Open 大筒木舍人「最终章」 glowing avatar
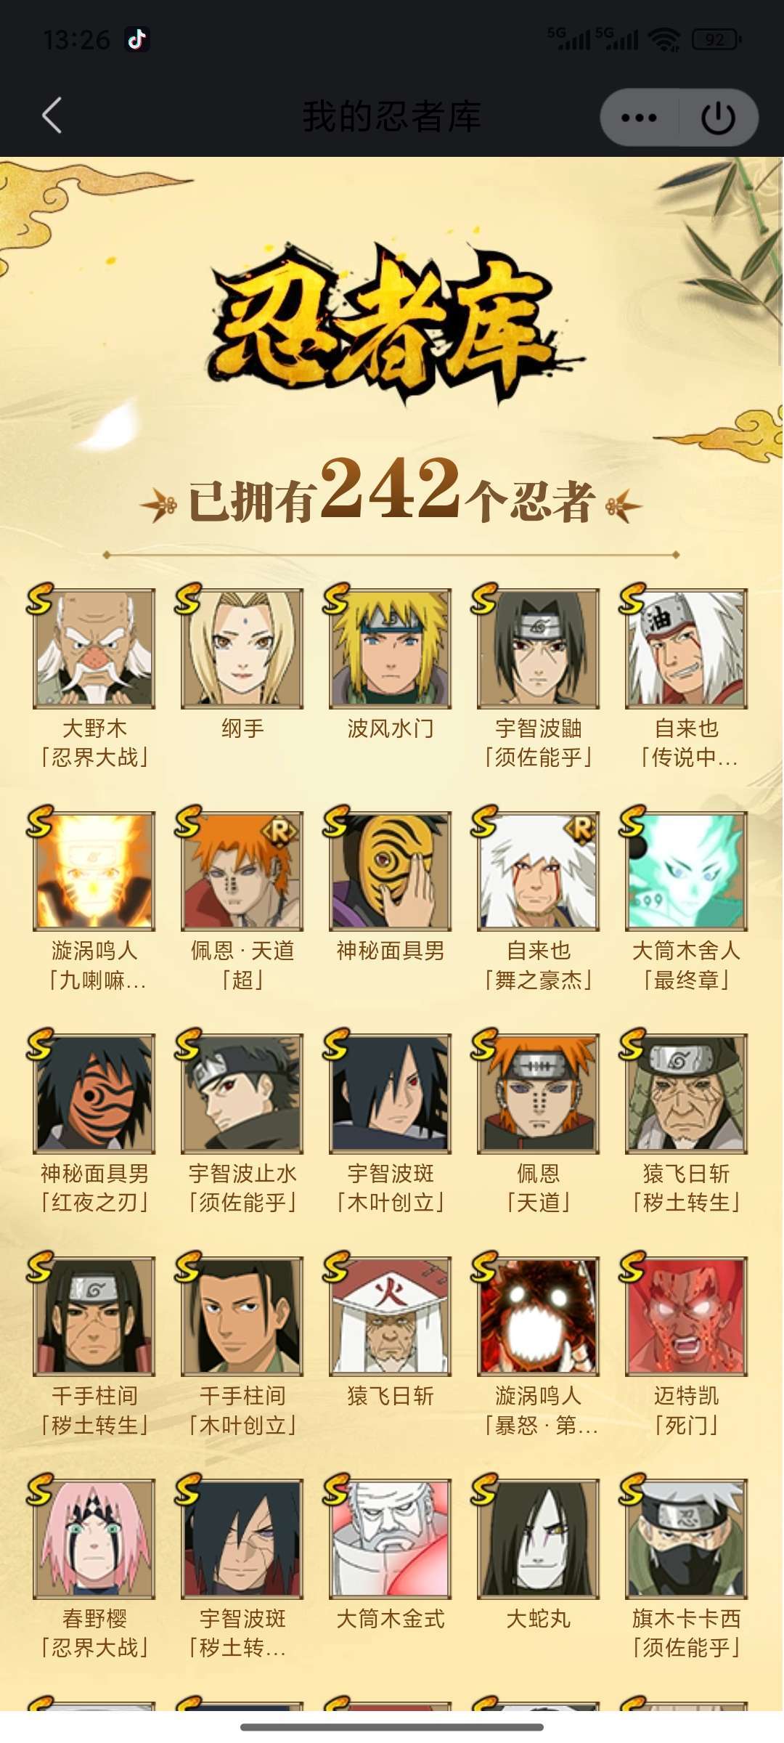Screen dimensions: 784x1743 687,871
